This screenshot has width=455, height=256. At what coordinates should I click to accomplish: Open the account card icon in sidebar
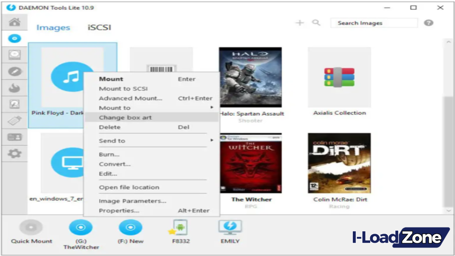(15, 137)
